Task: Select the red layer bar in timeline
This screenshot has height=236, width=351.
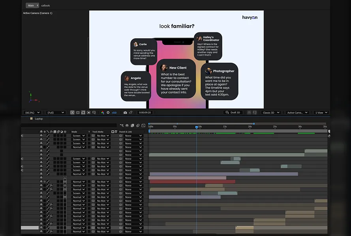Action: 192,182
